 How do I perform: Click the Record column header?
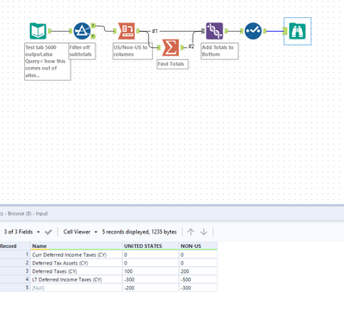click(15, 246)
